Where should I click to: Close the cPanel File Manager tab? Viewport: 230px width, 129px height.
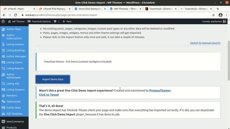70,9
